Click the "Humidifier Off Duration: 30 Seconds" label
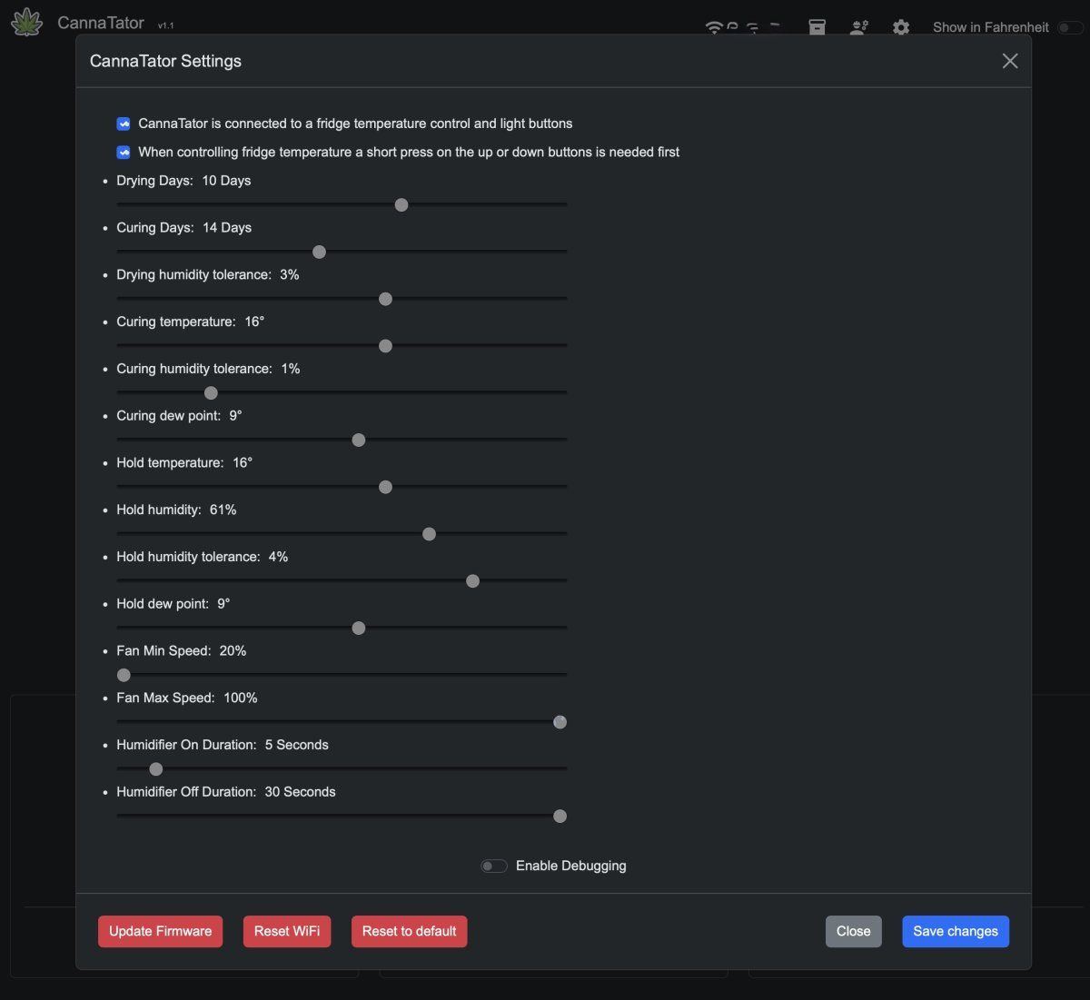 [226, 792]
